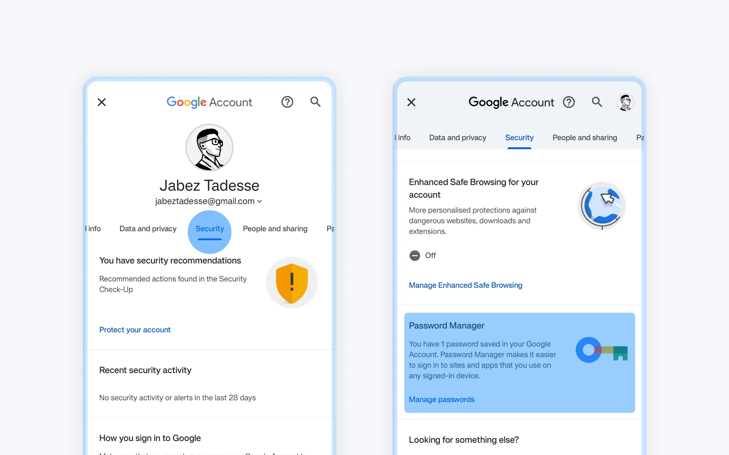Close the right Google Account panel
Screen dimensions: 729x455
412,102
